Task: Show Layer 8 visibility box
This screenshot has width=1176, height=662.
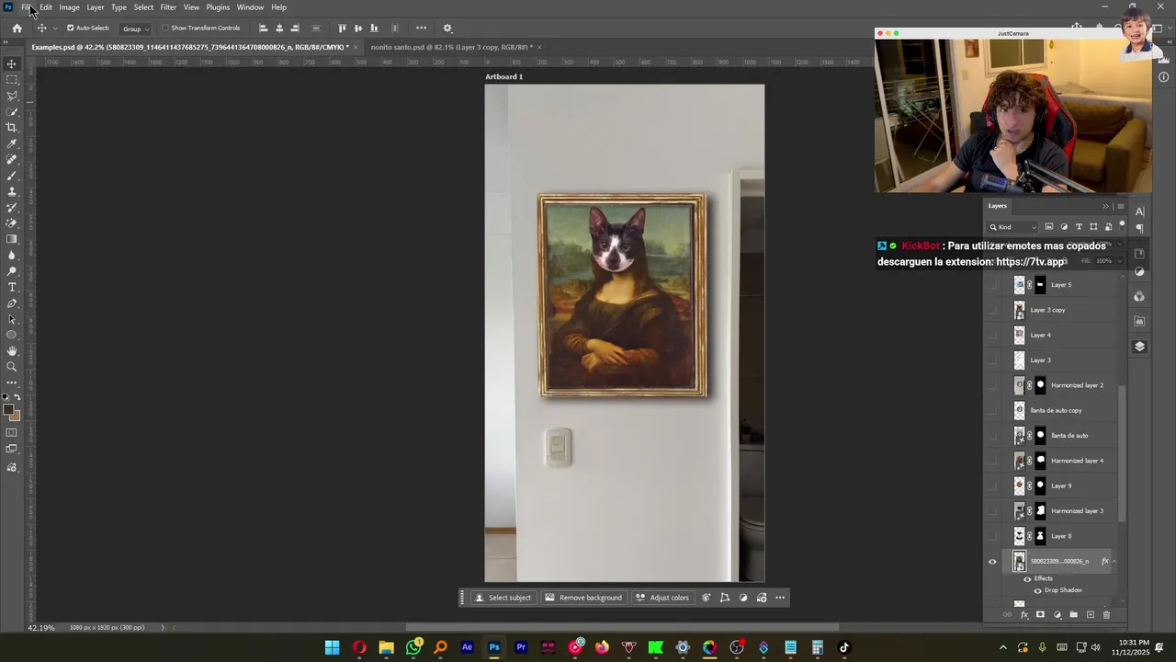Action: tap(991, 536)
